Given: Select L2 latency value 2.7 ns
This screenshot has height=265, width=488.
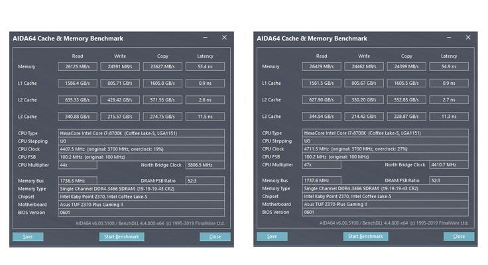Looking at the screenshot, I should pos(449,100).
